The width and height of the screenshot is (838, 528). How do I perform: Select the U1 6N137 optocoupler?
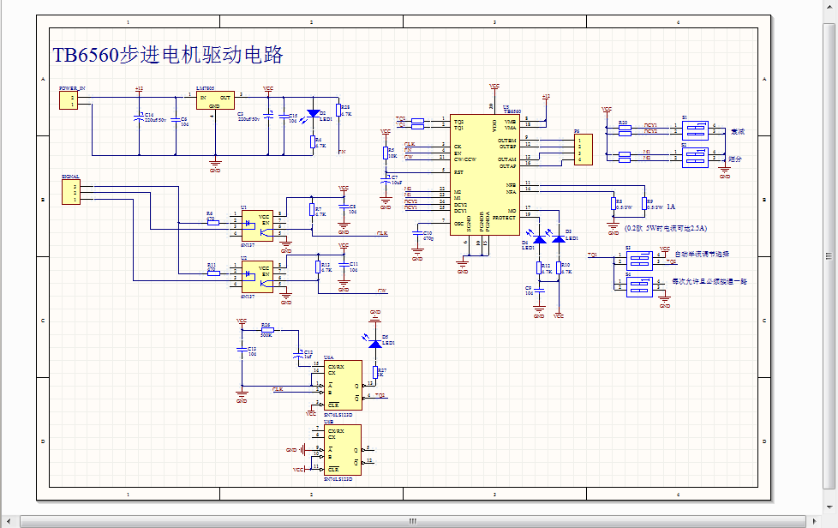point(258,225)
